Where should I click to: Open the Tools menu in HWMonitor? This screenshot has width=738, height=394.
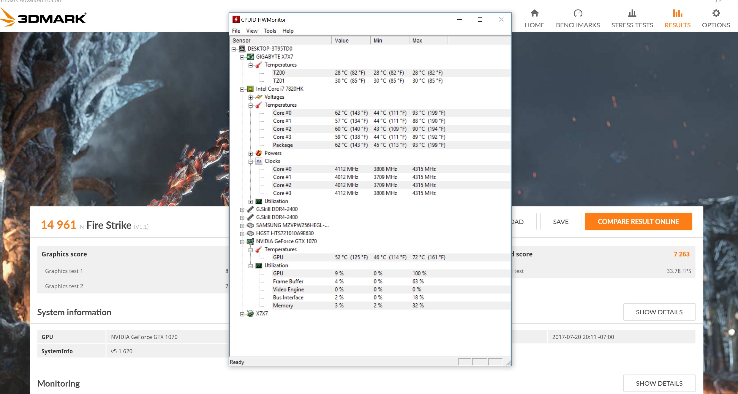(x=270, y=31)
